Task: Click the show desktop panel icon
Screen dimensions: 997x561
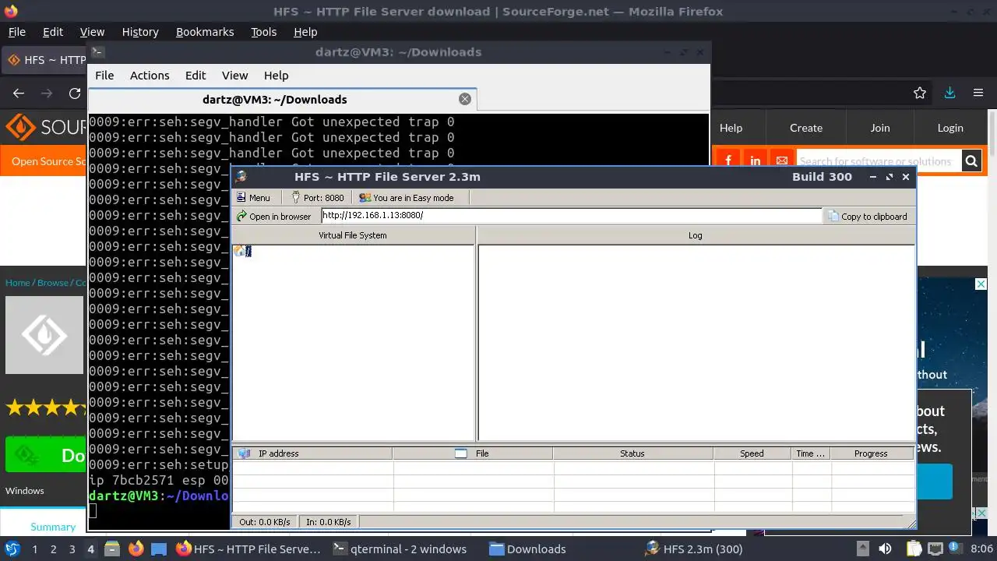Action: tap(159, 549)
